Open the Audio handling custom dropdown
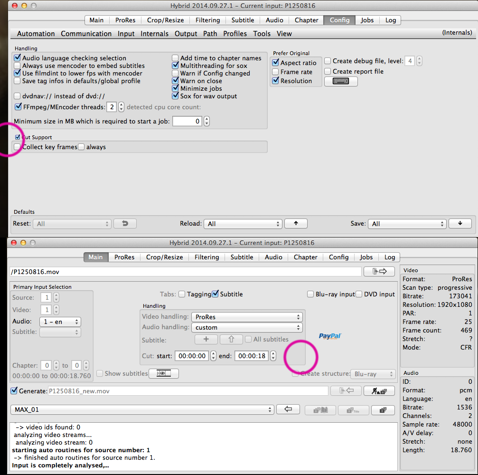The image size is (478, 475). point(247,327)
